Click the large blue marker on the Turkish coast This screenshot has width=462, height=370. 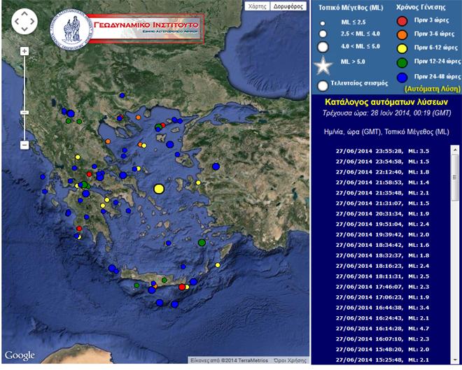[216, 166]
